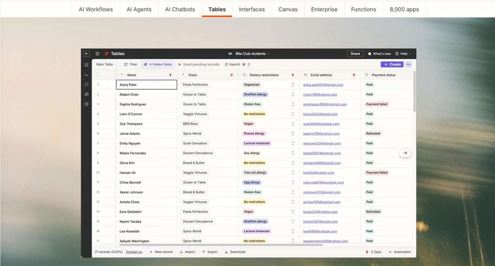Switch to the AI Chatbots tab
495x266 pixels.
tap(180, 10)
